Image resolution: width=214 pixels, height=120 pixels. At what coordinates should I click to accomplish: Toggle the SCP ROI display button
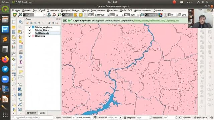[x=67, y=15]
